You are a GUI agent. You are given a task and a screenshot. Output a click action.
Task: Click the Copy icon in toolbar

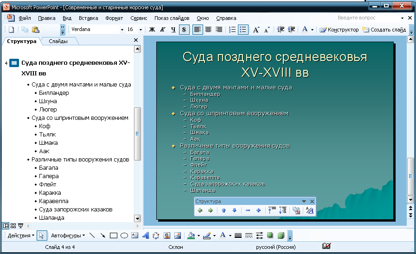[x=25, y=29]
